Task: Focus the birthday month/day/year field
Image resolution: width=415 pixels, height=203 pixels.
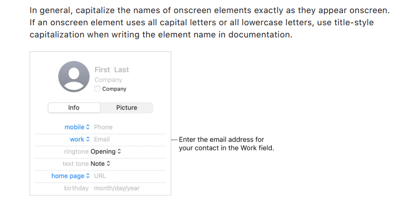Action: (x=116, y=188)
